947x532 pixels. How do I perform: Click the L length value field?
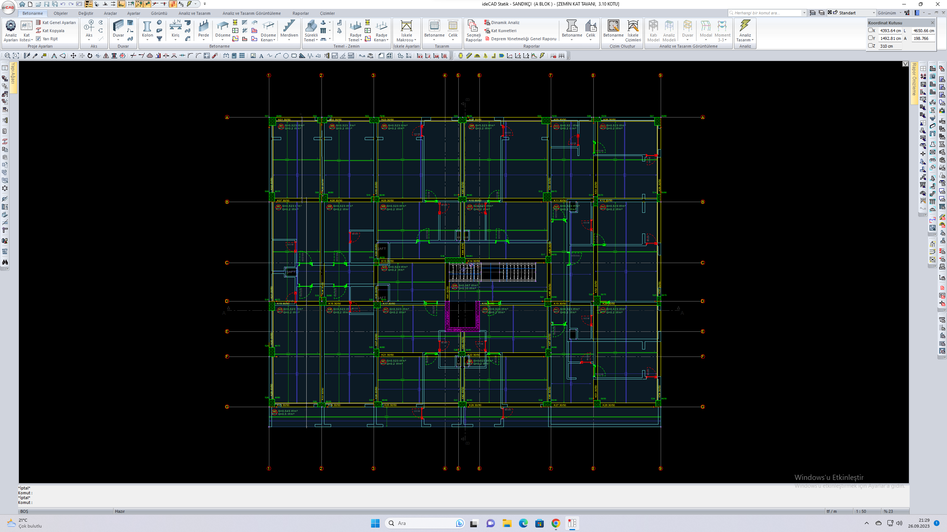click(923, 31)
